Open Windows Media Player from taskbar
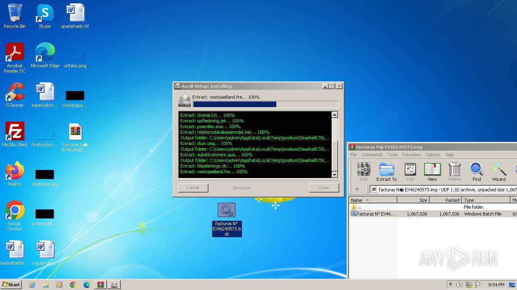This screenshot has width=517, height=290. click(x=59, y=285)
